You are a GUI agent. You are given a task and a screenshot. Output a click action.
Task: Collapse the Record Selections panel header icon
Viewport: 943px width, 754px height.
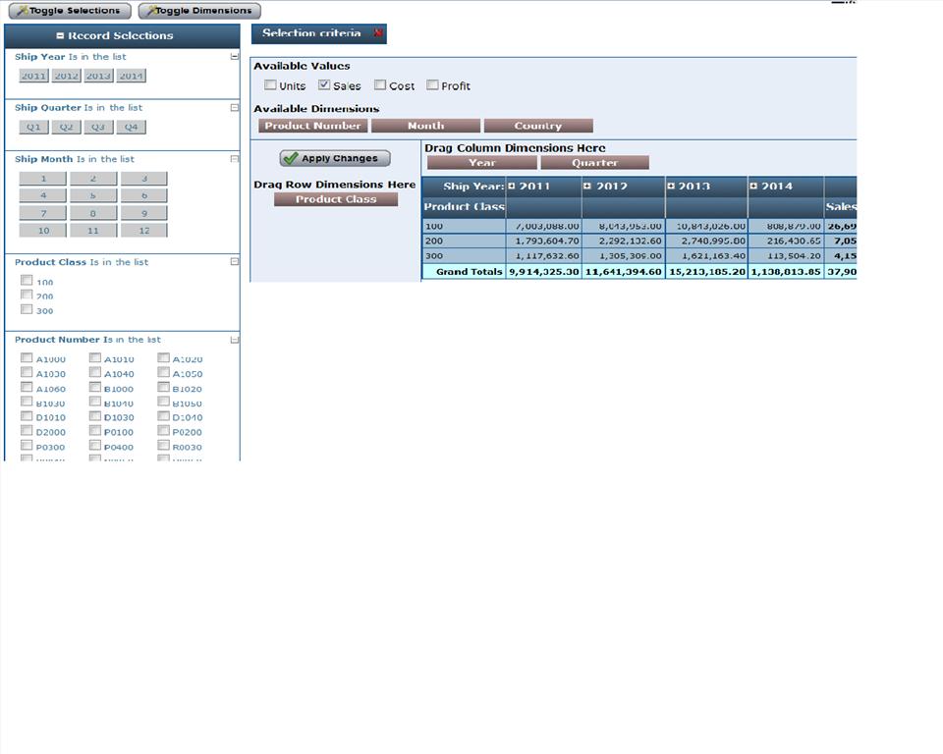click(61, 36)
